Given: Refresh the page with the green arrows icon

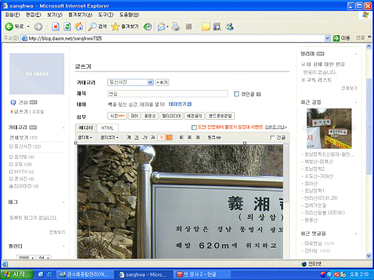Looking at the screenshot, I should 67,26.
